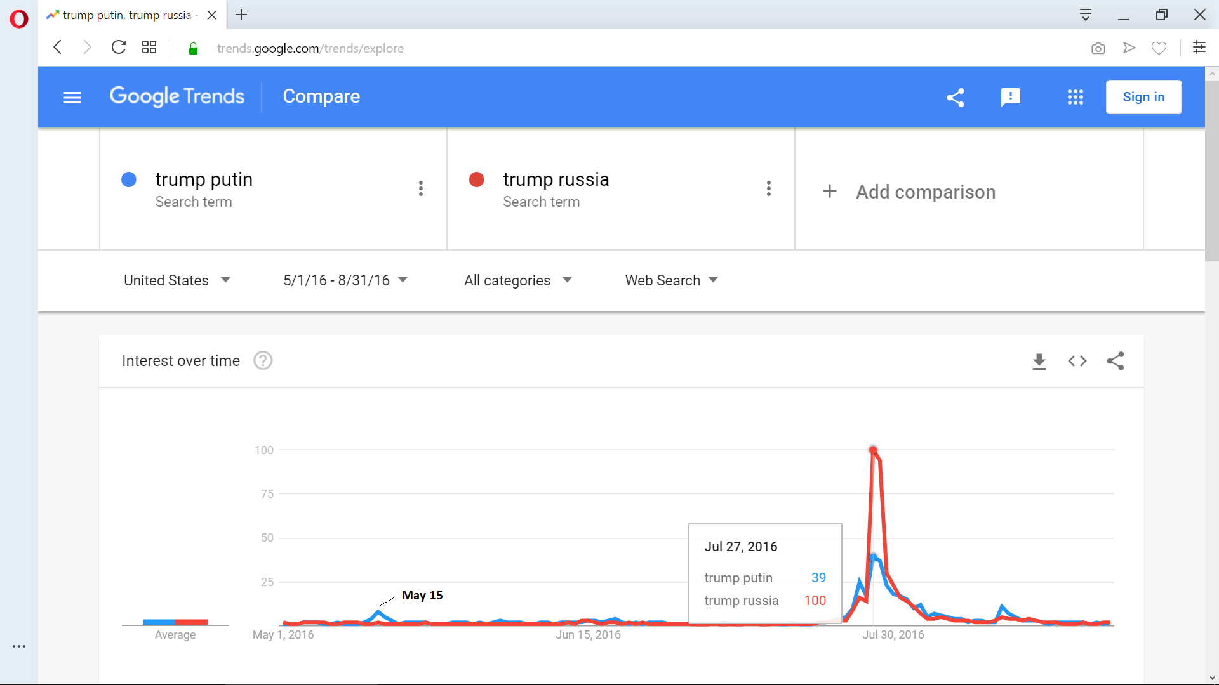Embed the Interest over time chart
Viewport: 1219px width, 685px height.
[1077, 361]
